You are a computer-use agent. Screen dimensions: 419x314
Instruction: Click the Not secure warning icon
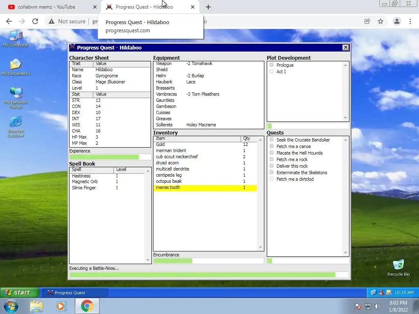[x=51, y=21]
